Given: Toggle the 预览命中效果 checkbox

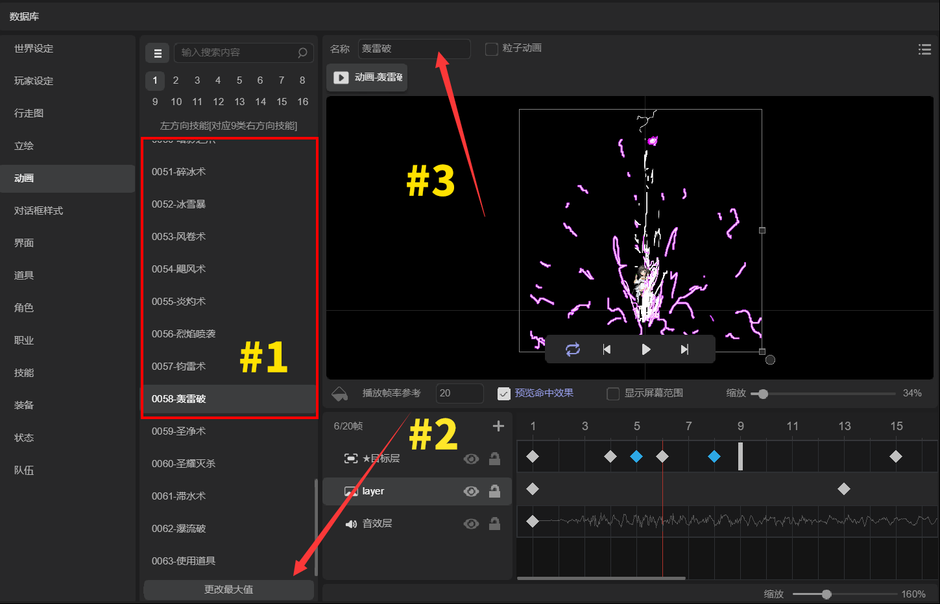Looking at the screenshot, I should pos(504,393).
